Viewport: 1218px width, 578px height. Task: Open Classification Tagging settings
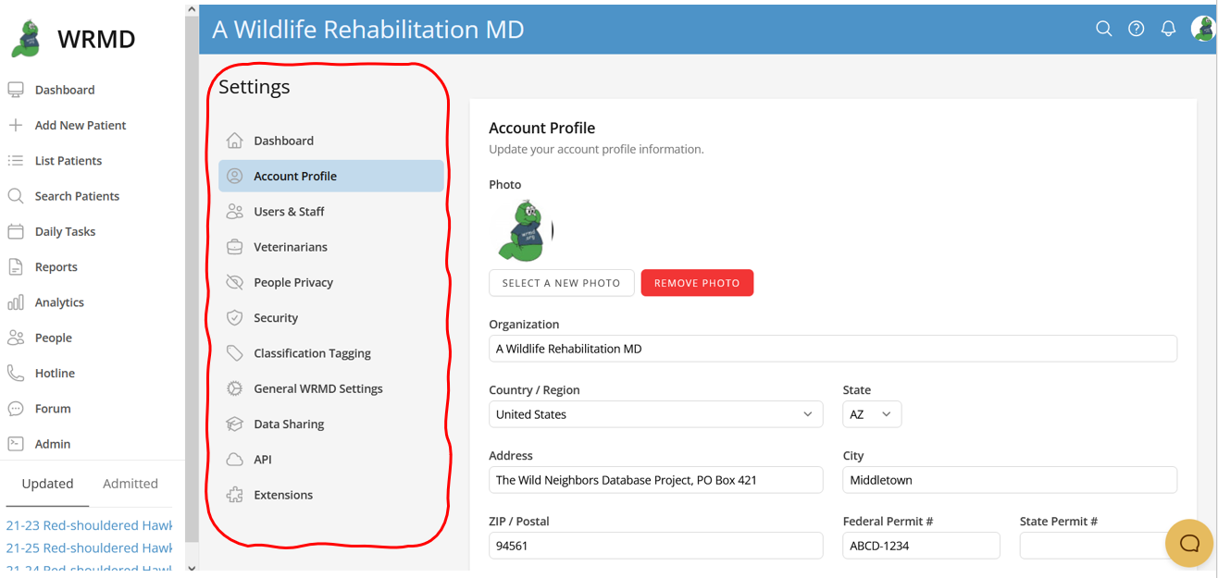[331, 353]
